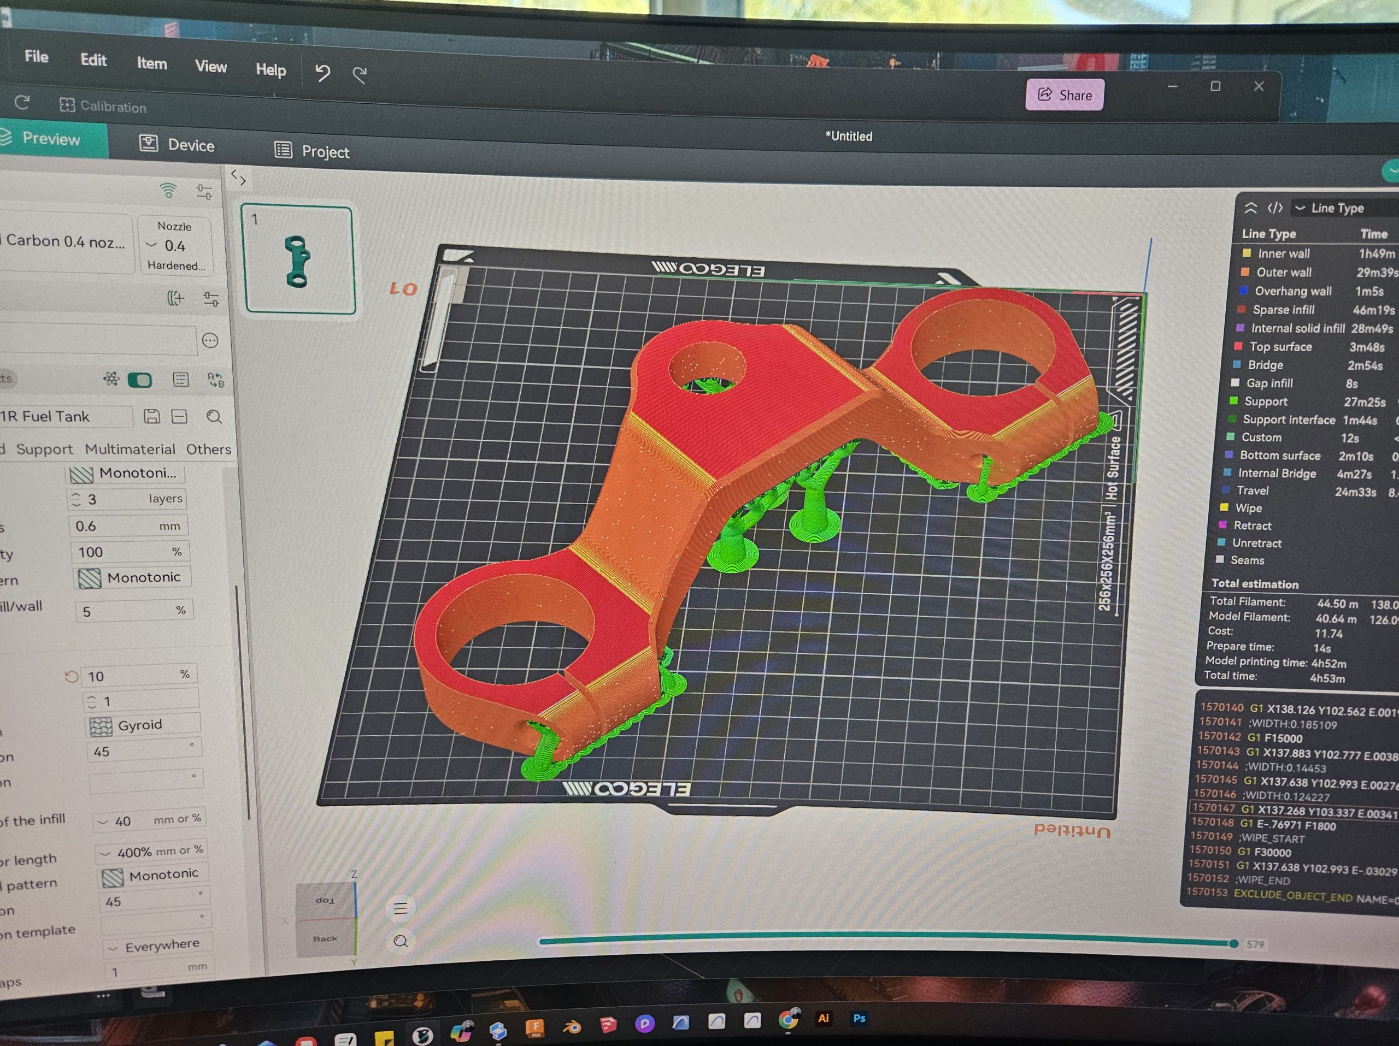Click the A/B swap settings icon
Screen dimensions: 1399x1046
click(x=216, y=380)
